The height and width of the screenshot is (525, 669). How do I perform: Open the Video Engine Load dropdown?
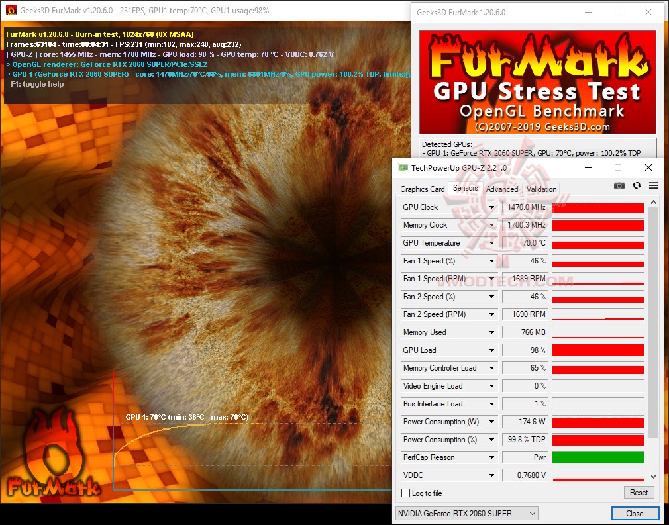(491, 386)
